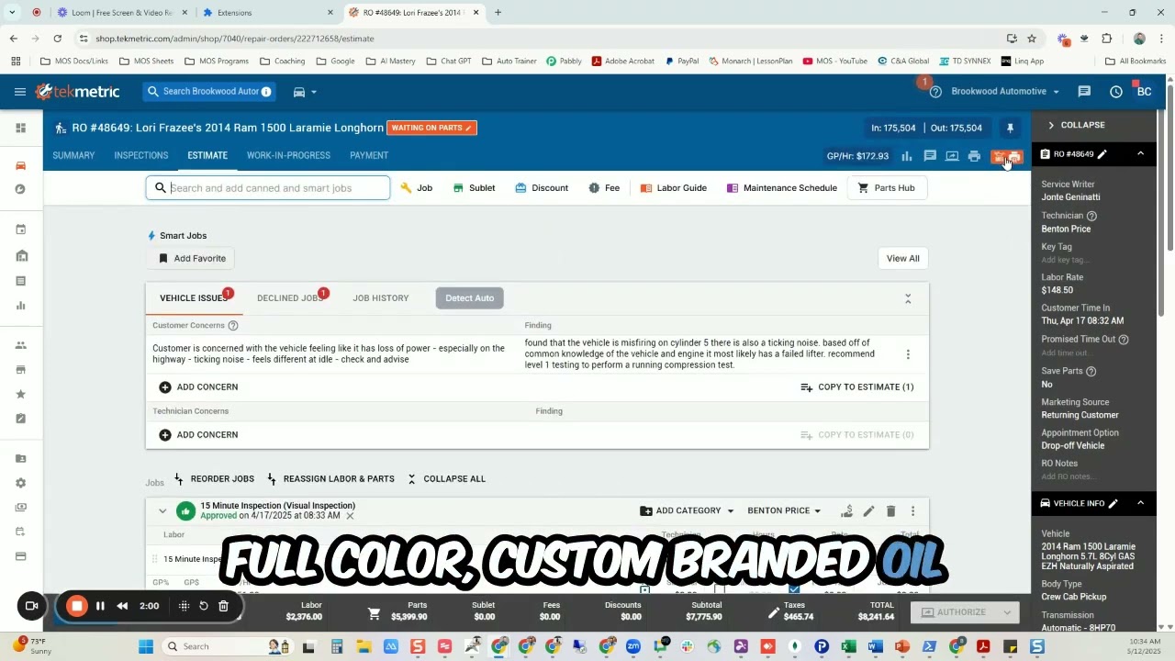The image size is (1175, 661).
Task: Add a Sublet to the estimate
Action: click(474, 188)
